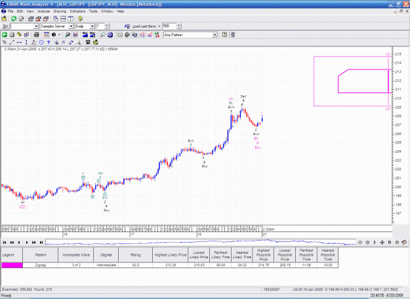Click black circle icon
410x299 pixels.
[54, 35]
